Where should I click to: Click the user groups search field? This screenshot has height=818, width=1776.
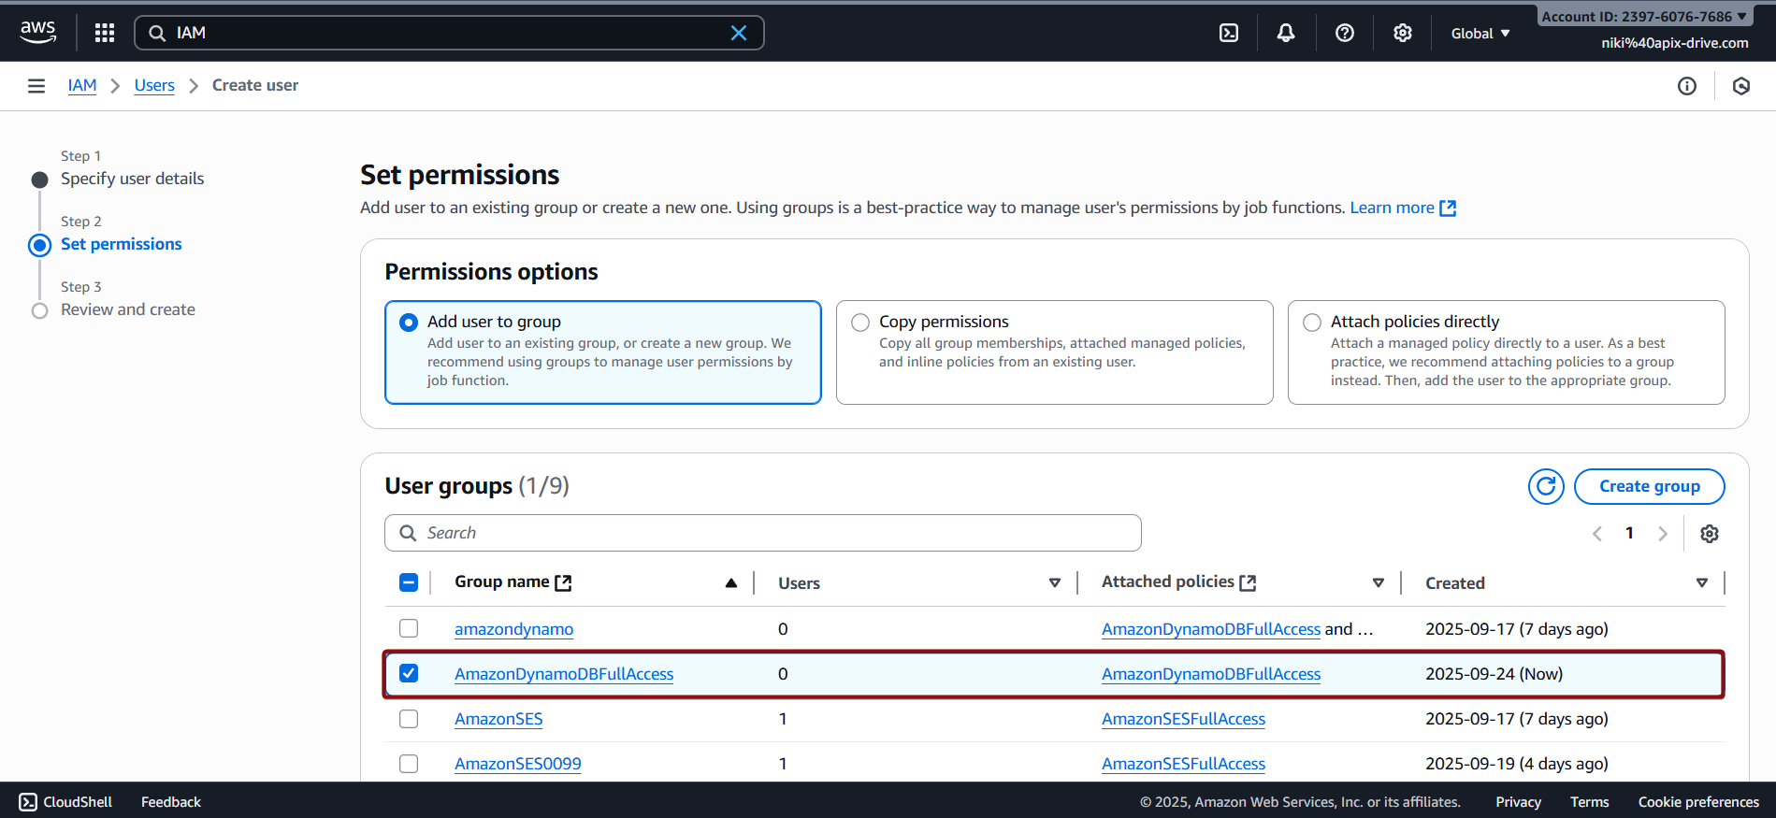(x=762, y=533)
